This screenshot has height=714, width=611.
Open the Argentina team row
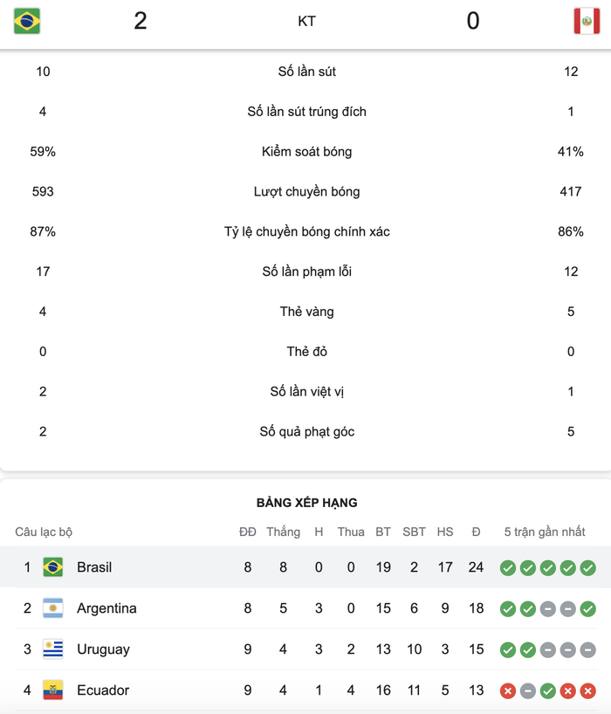[305, 608]
